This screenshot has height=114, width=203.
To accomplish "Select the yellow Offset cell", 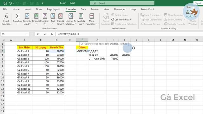I will (82, 47).
